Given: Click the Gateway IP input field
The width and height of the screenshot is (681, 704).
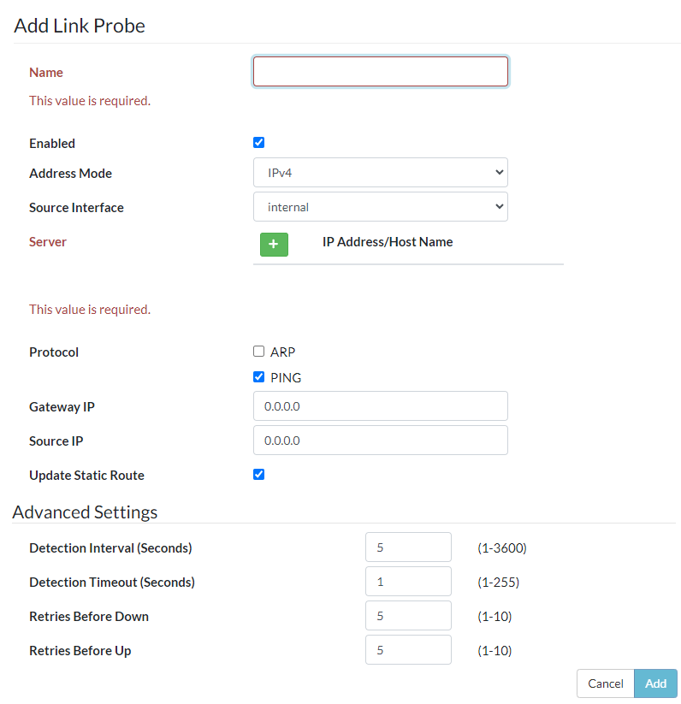Looking at the screenshot, I should coord(380,406).
